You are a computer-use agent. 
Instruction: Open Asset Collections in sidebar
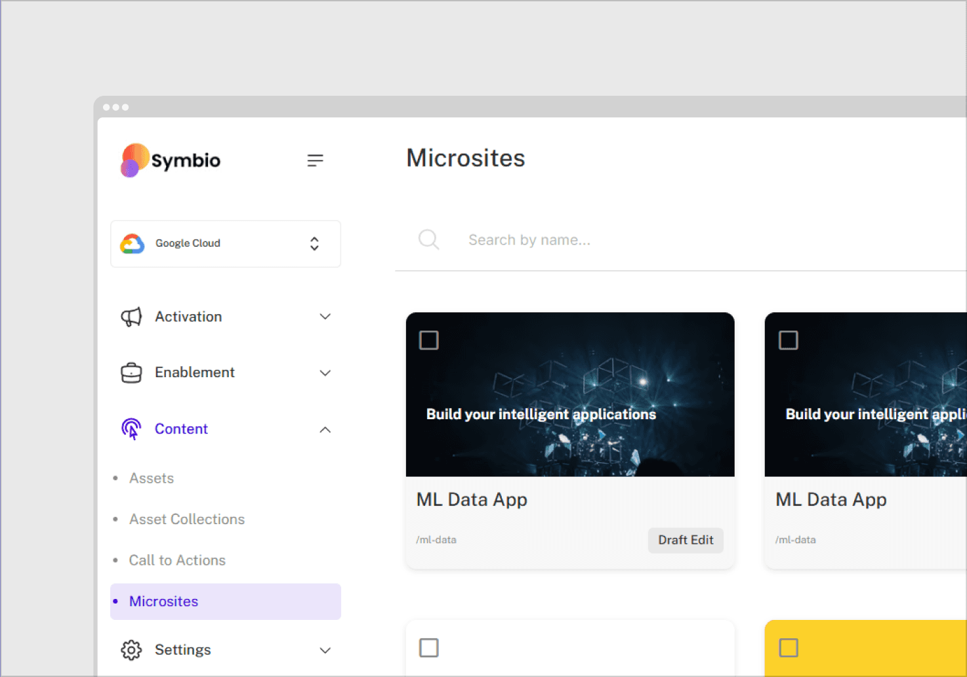[x=187, y=520]
